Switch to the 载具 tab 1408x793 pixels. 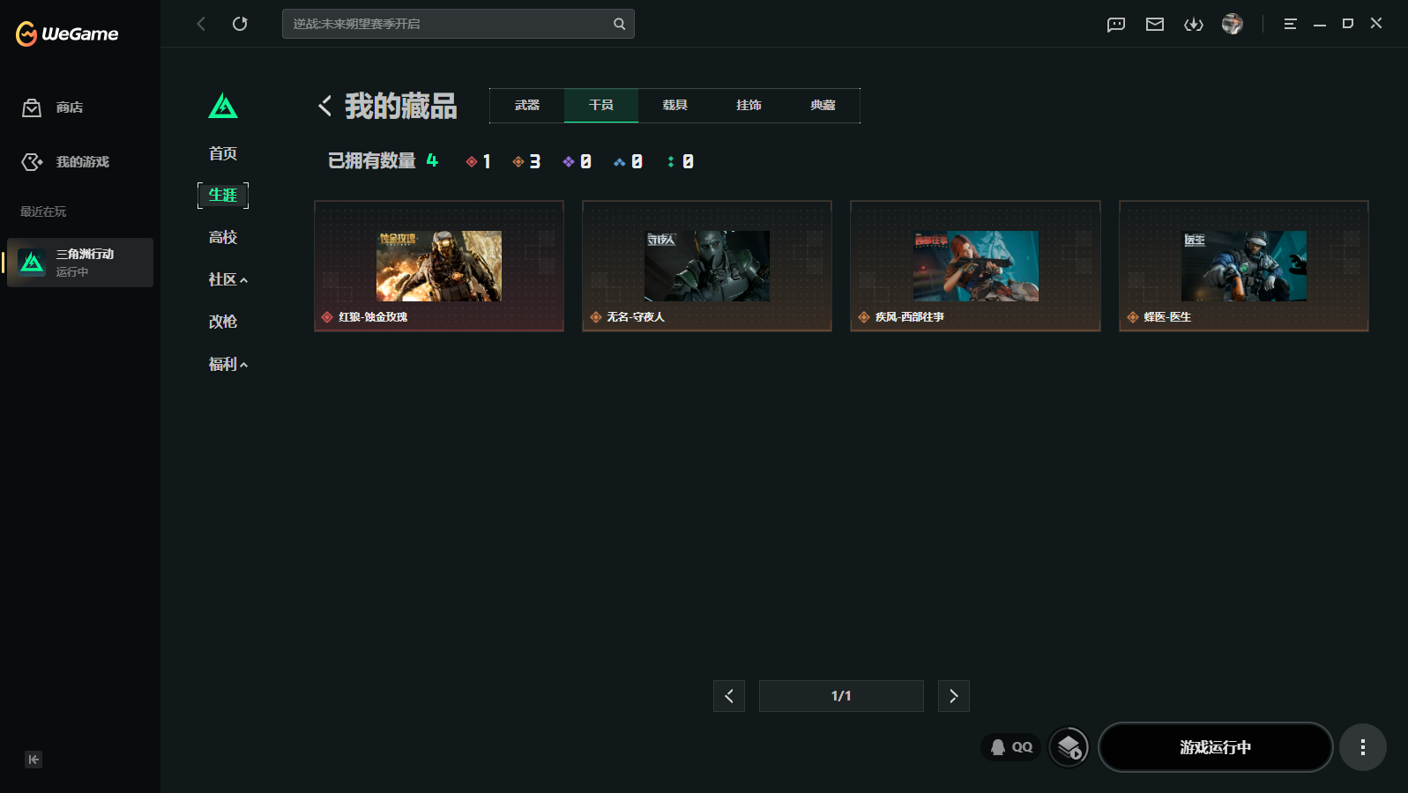(x=675, y=105)
